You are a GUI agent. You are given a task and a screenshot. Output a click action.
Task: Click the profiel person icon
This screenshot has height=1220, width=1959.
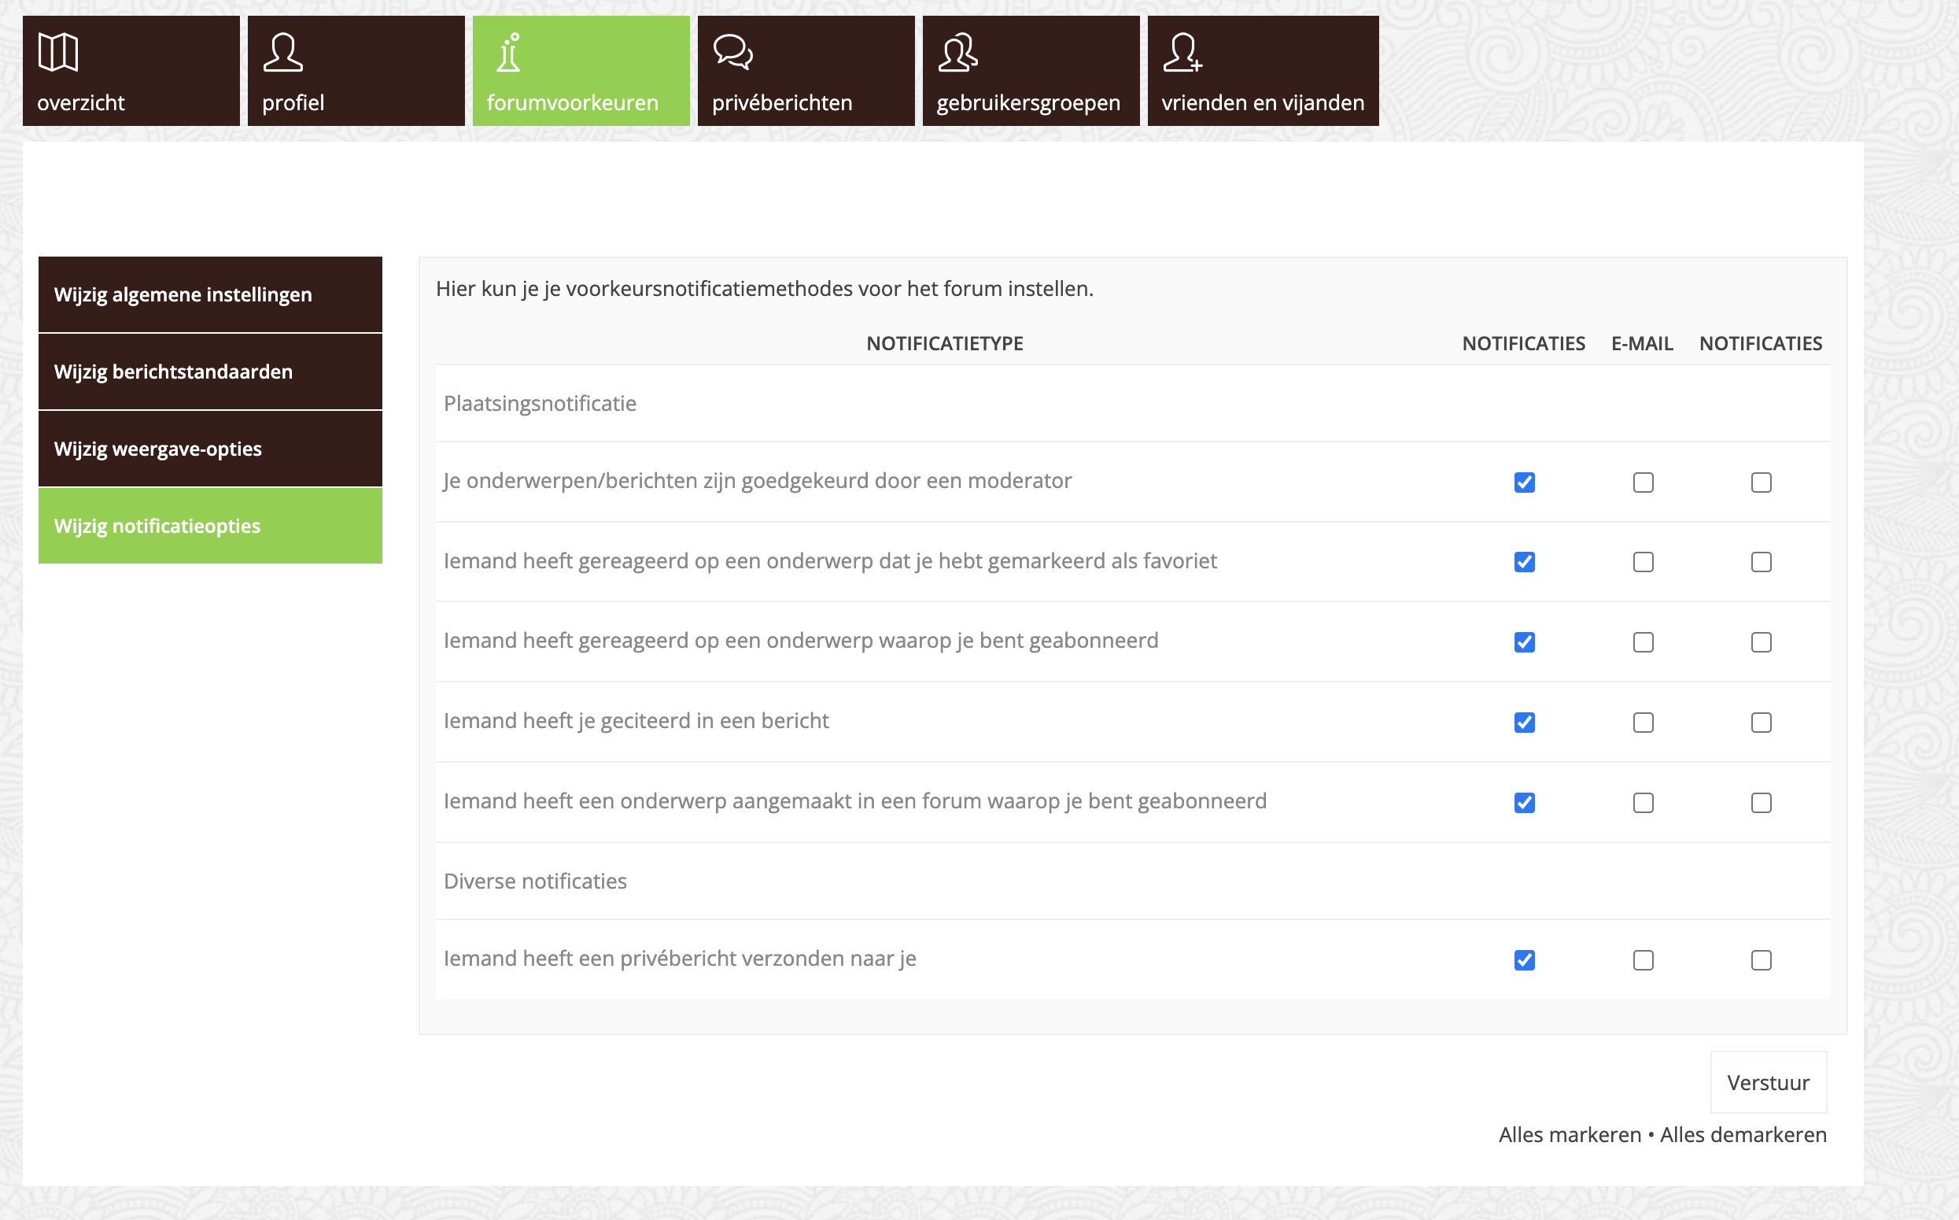pyautogui.click(x=283, y=53)
